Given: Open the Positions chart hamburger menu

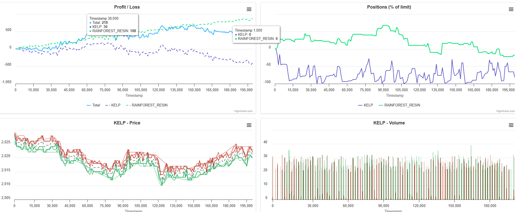Looking at the screenshot, I should [511, 9].
